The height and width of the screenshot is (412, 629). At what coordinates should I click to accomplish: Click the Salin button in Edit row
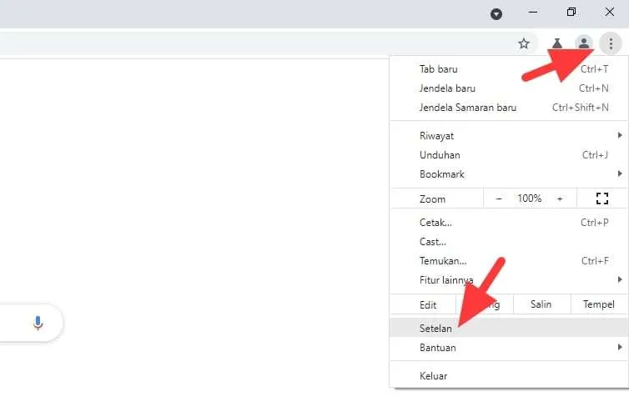pyautogui.click(x=541, y=304)
